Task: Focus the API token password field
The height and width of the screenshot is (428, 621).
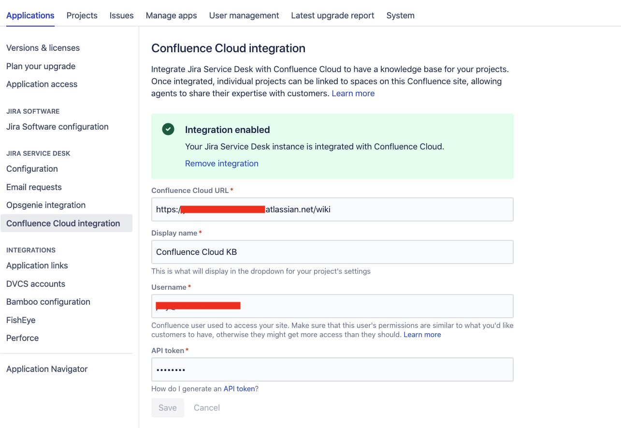Action: (x=332, y=369)
